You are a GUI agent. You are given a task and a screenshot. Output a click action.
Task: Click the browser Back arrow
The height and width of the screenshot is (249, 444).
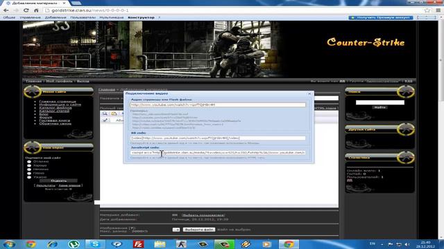(x=6, y=10)
